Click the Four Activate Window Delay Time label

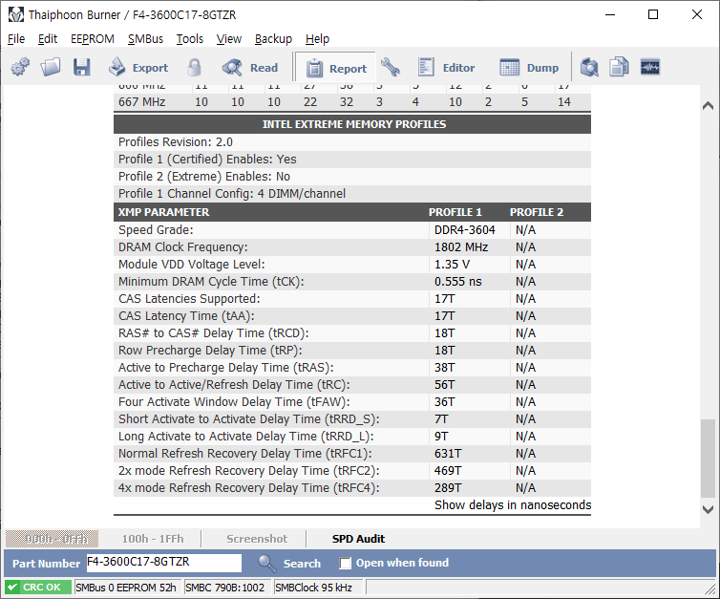234,402
